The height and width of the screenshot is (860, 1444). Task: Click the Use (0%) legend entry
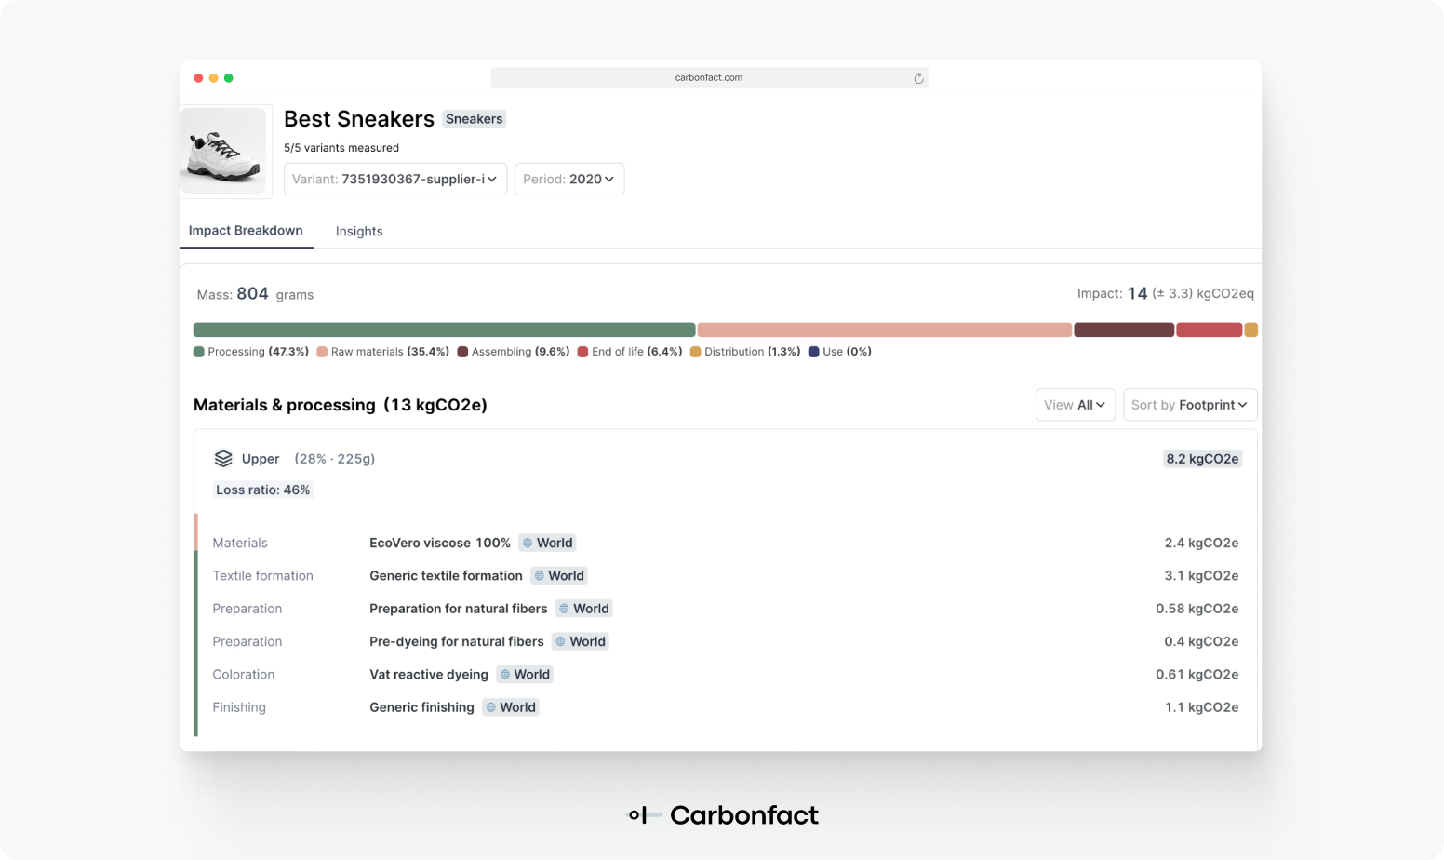point(840,352)
